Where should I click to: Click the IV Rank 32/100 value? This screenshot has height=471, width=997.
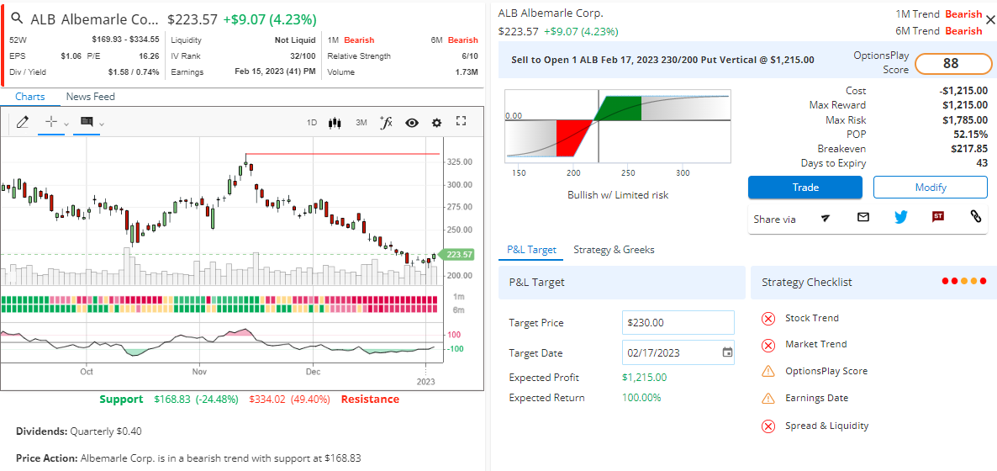click(x=303, y=56)
